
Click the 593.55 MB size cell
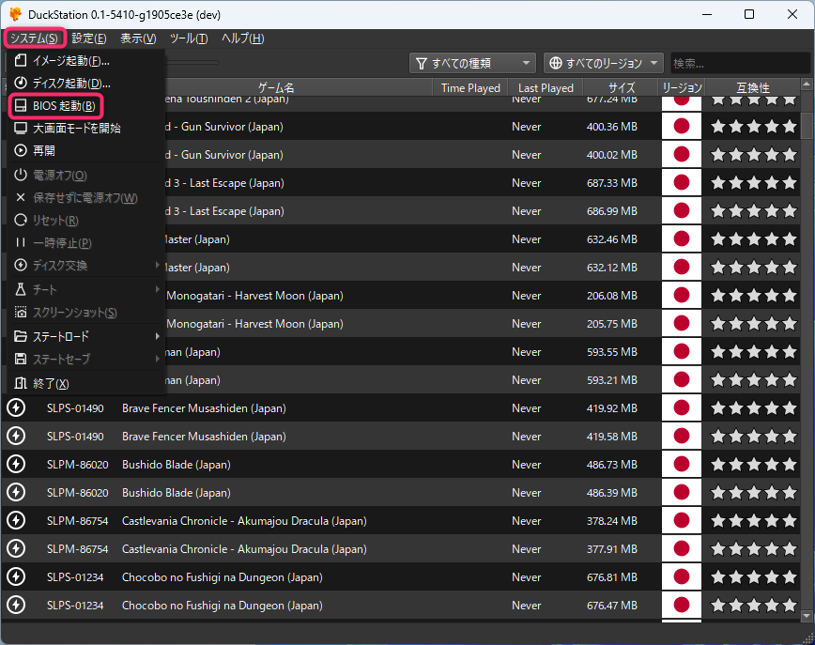pyautogui.click(x=612, y=352)
